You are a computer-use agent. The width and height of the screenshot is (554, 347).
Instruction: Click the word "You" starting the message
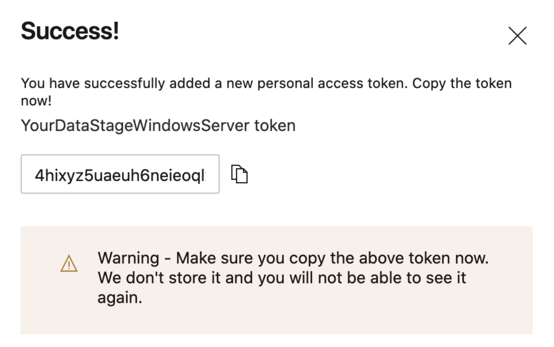[33, 83]
